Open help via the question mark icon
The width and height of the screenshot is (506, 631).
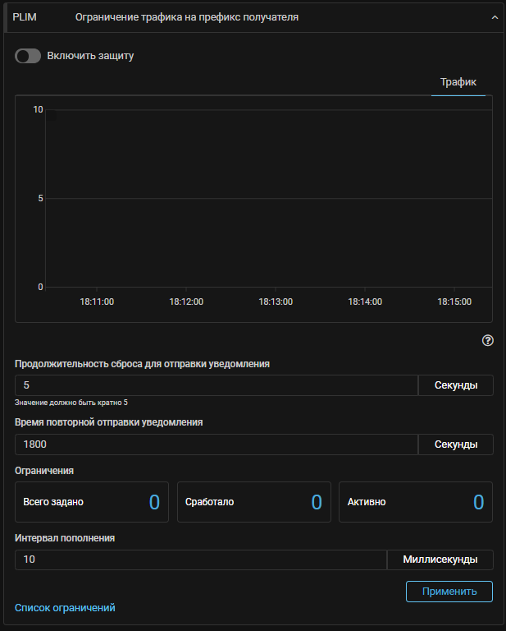coord(488,340)
